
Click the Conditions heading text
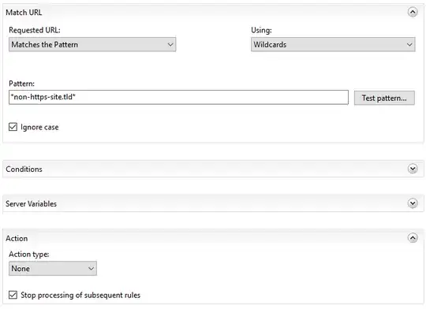(24, 169)
